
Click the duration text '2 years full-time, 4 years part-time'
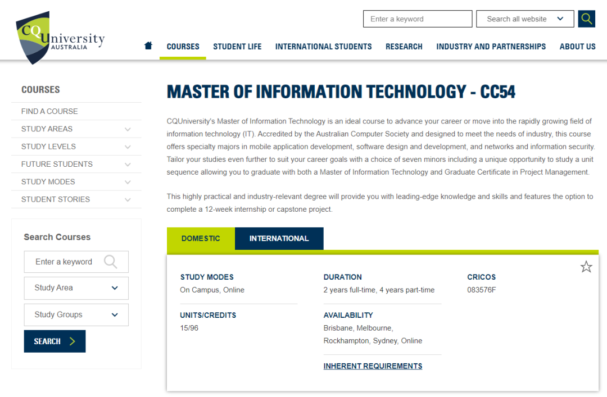(x=379, y=290)
